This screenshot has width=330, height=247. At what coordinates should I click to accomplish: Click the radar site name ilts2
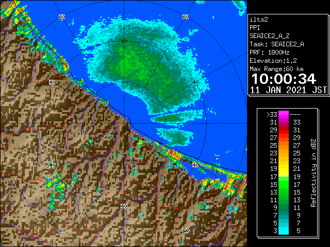tap(259, 20)
